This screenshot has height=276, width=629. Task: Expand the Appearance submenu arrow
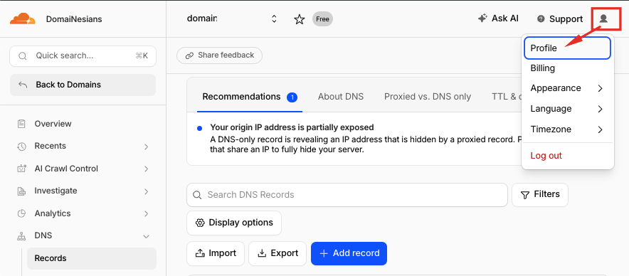[x=600, y=88]
